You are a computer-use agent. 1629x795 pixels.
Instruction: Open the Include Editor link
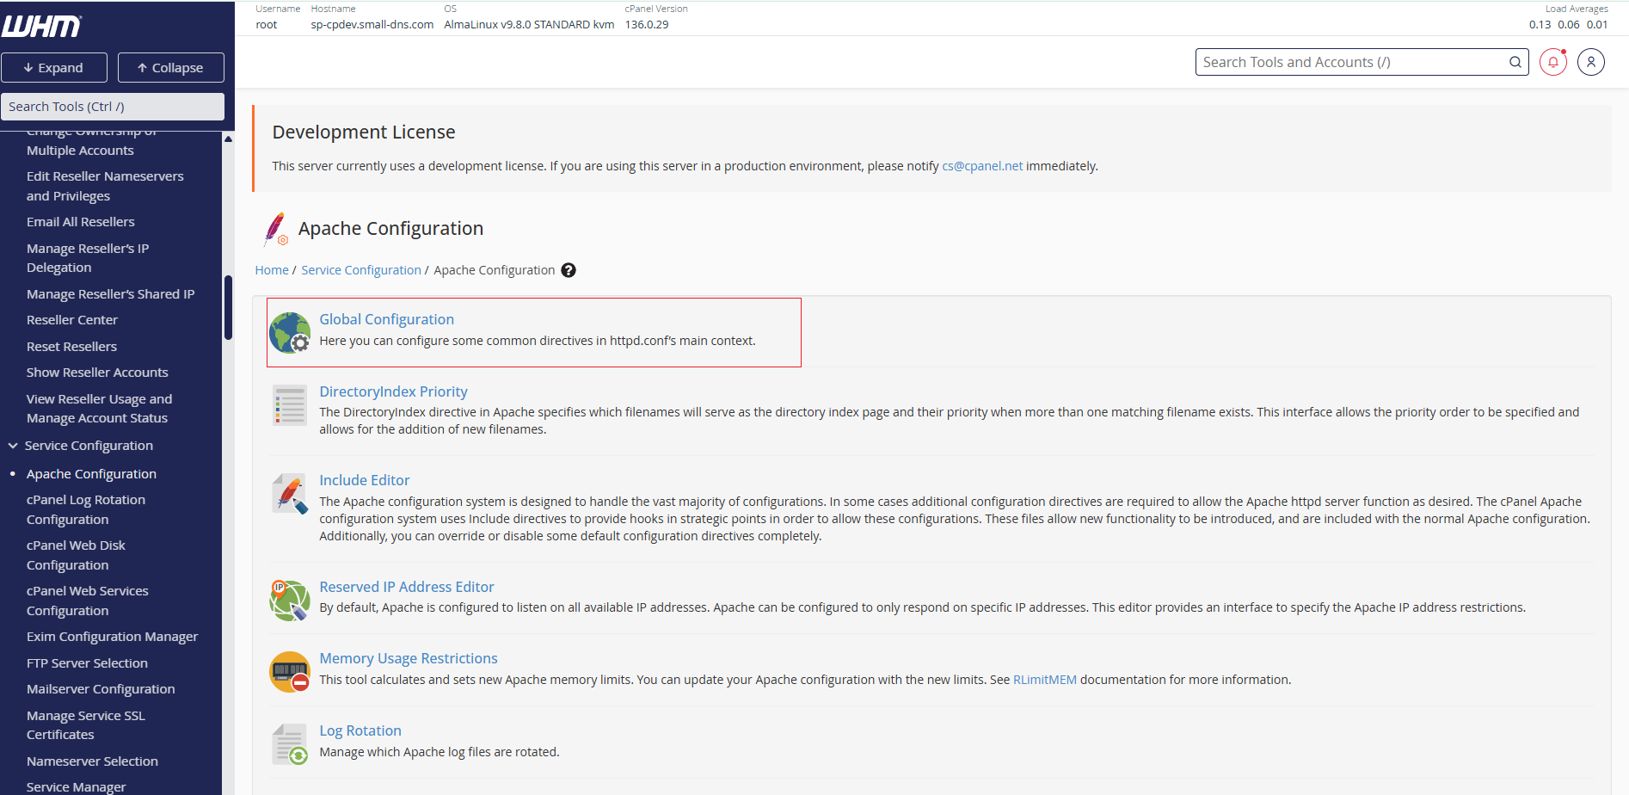pyautogui.click(x=365, y=480)
